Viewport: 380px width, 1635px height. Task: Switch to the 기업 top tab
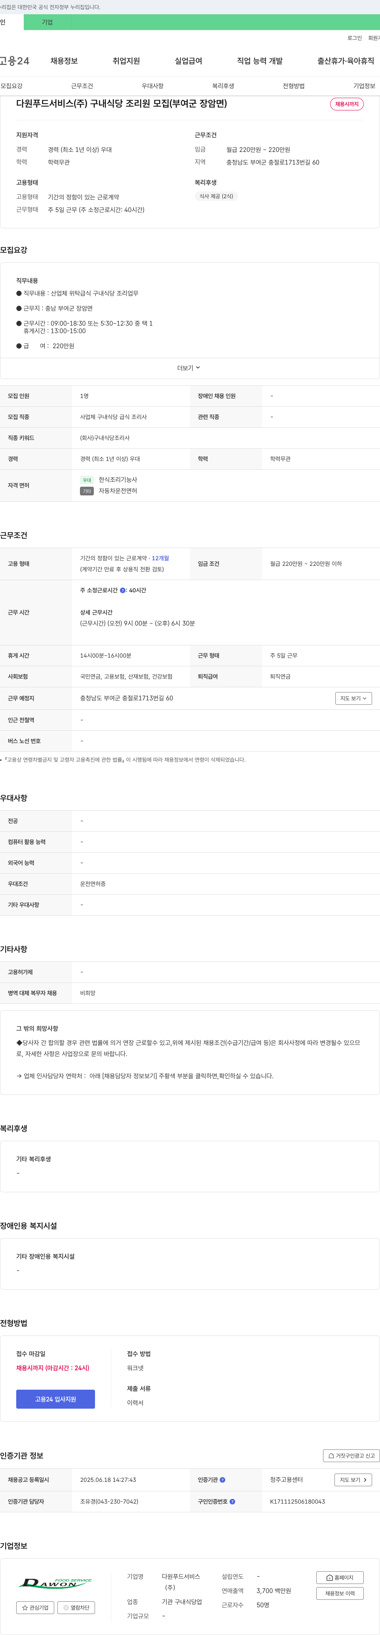(47, 22)
